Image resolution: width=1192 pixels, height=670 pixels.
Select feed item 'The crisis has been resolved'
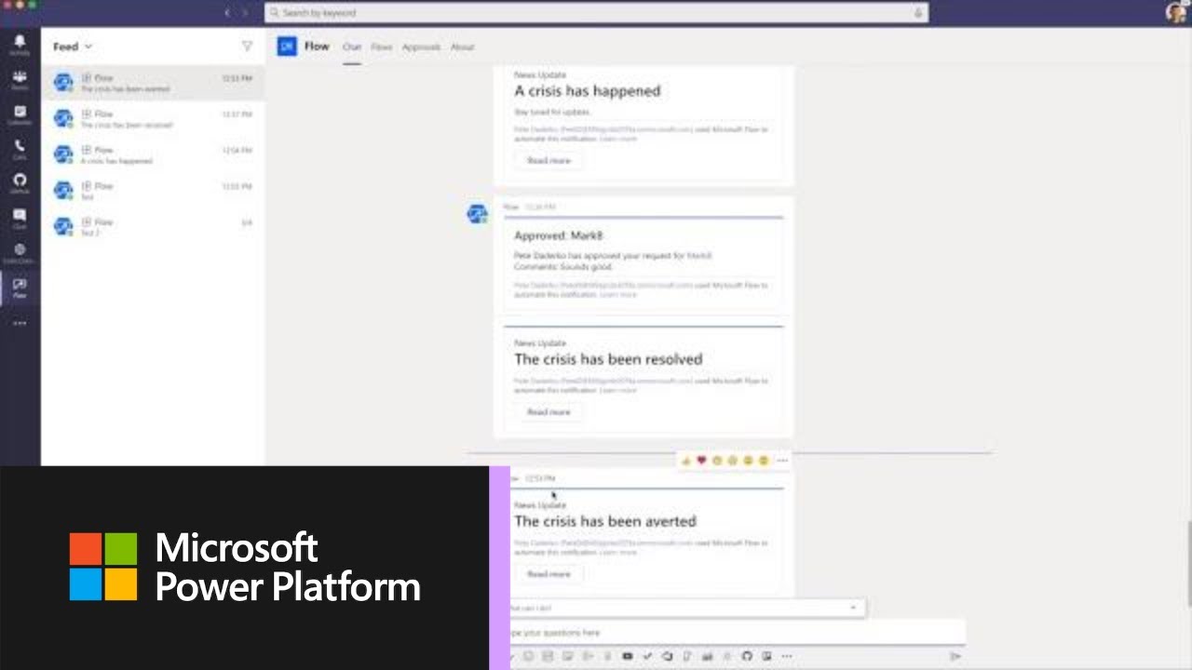click(153, 119)
